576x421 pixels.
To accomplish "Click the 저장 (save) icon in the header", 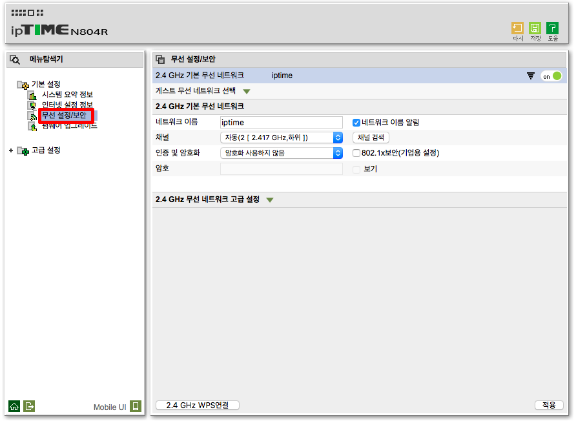I will (x=535, y=28).
